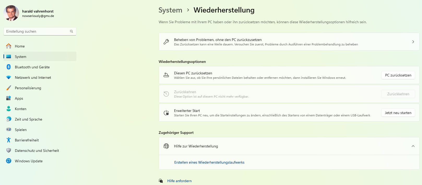The height and width of the screenshot is (185, 422).
Task: Open Erstellen eines Wiederherstellungslaufwerks link
Action: click(x=209, y=162)
